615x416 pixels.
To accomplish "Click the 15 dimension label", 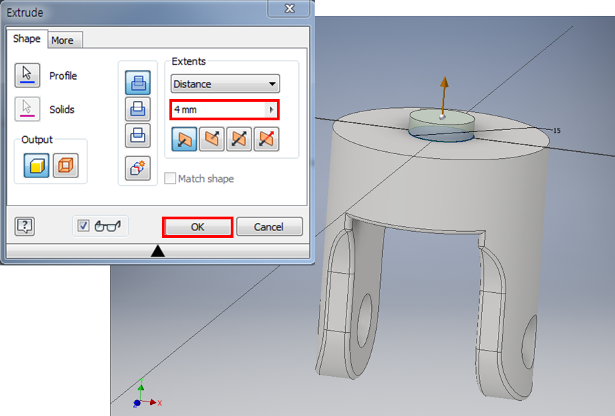I will pyautogui.click(x=557, y=131).
